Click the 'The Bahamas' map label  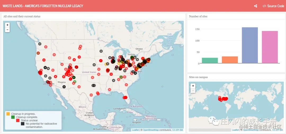[136, 106]
